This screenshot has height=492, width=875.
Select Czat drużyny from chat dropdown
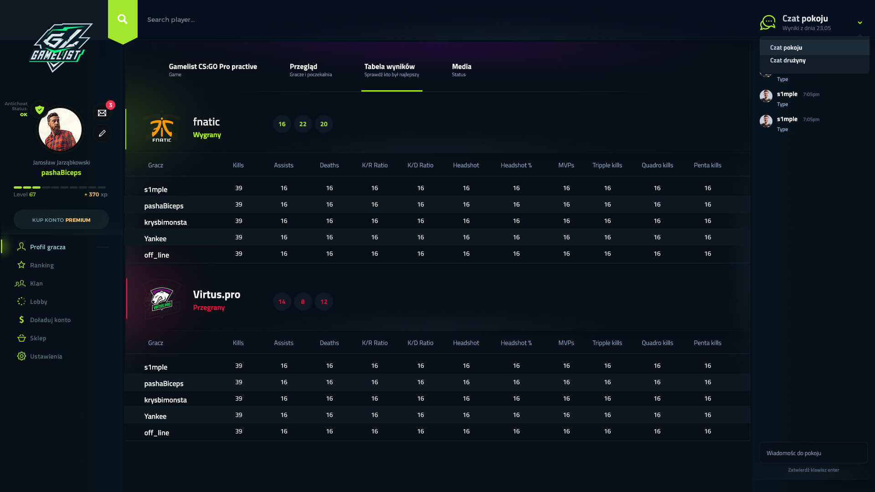click(x=787, y=61)
